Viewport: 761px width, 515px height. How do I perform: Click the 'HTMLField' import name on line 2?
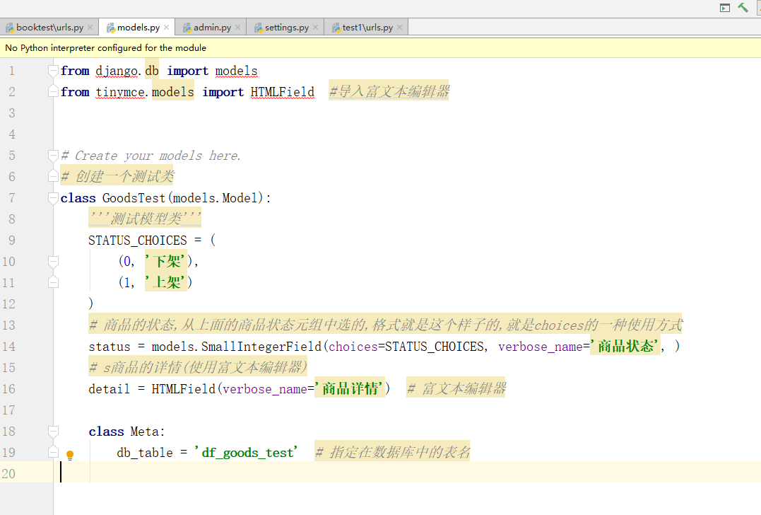coord(283,92)
